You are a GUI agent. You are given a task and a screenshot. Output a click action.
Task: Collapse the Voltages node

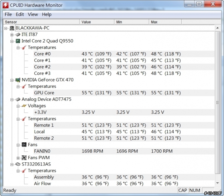(18, 106)
